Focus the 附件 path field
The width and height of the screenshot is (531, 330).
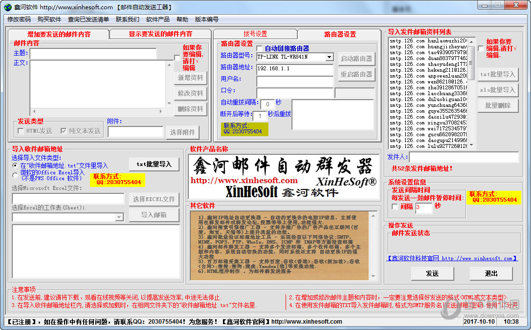(135, 132)
